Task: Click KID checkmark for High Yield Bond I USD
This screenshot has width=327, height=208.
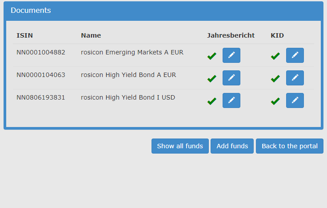Action: (275, 101)
